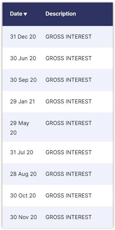
Task: Select the 28 Aug 20 date cell
Action: (23, 174)
